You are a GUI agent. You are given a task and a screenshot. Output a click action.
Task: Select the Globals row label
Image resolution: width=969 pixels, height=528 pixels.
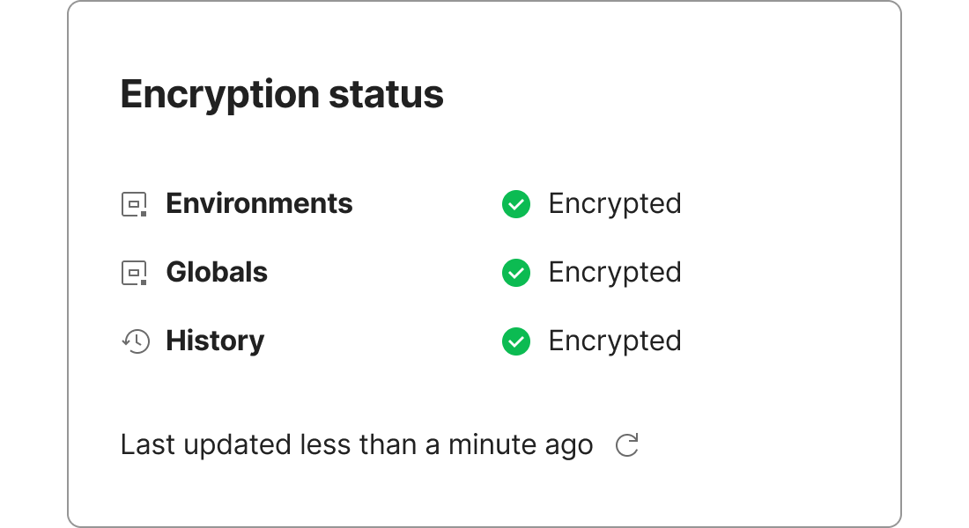click(216, 272)
